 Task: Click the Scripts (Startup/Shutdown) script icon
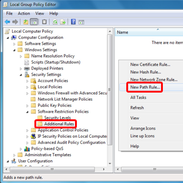27,62
